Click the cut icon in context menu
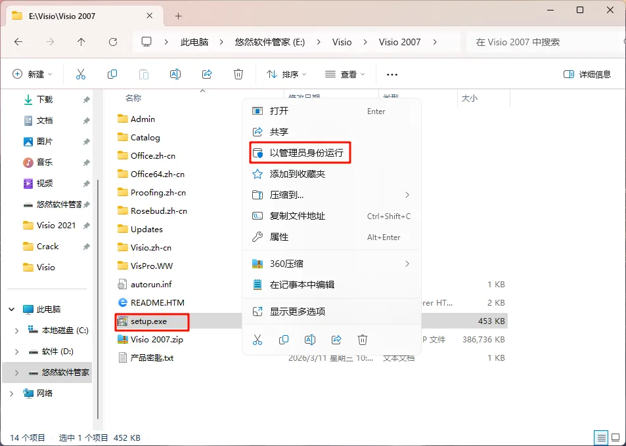Screen dimensions: 626x446 tap(257, 340)
